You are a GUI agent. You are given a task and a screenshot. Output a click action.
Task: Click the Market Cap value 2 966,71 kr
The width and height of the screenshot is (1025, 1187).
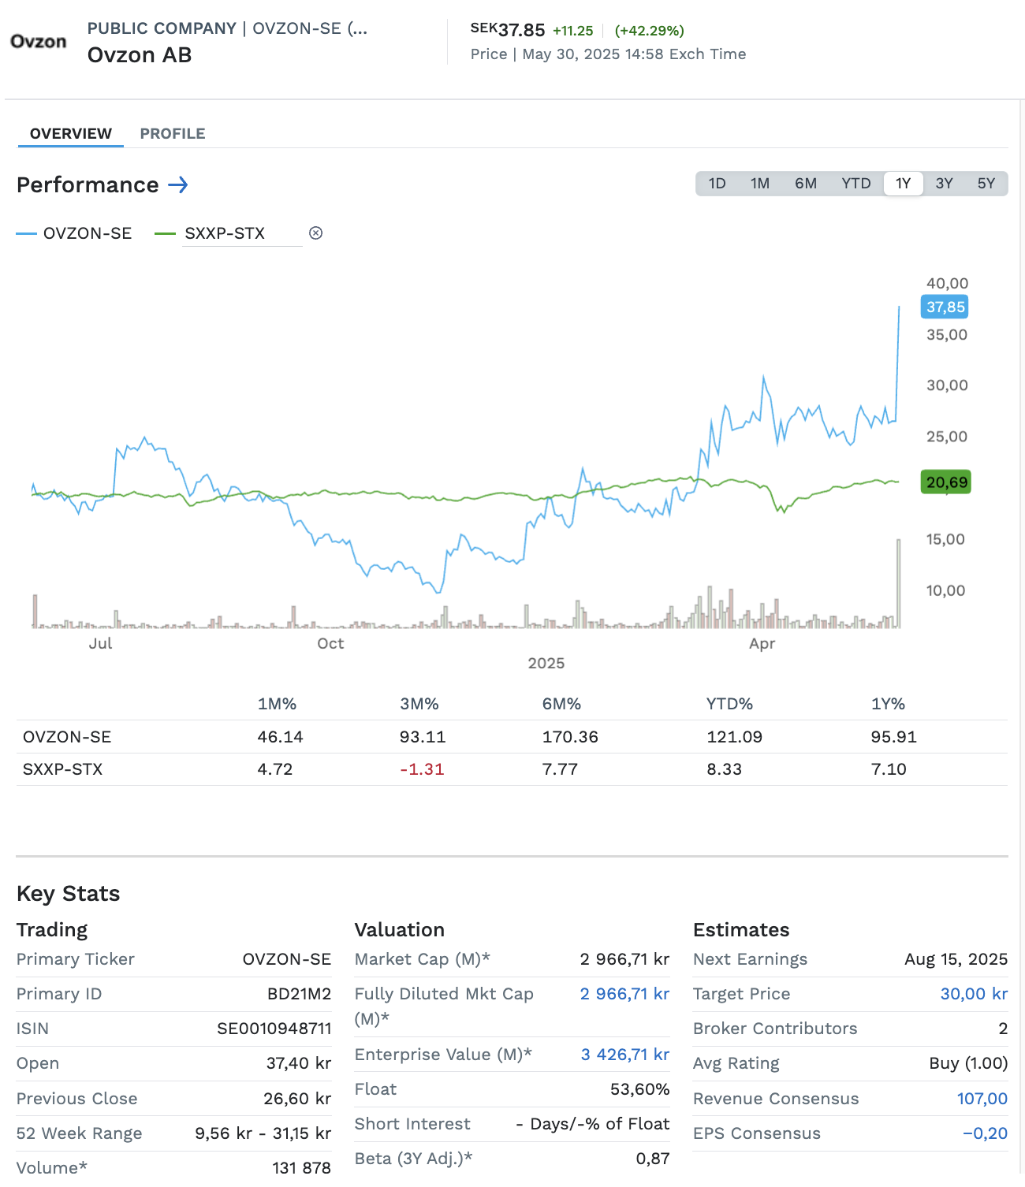point(624,959)
